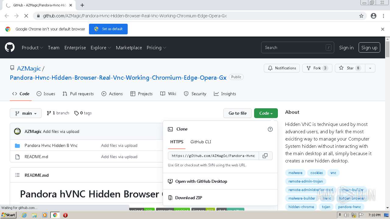Switch to the Issues tab
390x219 pixels.
point(46,94)
